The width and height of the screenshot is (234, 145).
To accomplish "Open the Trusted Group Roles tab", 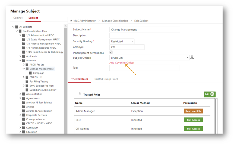I will click(x=106, y=79).
